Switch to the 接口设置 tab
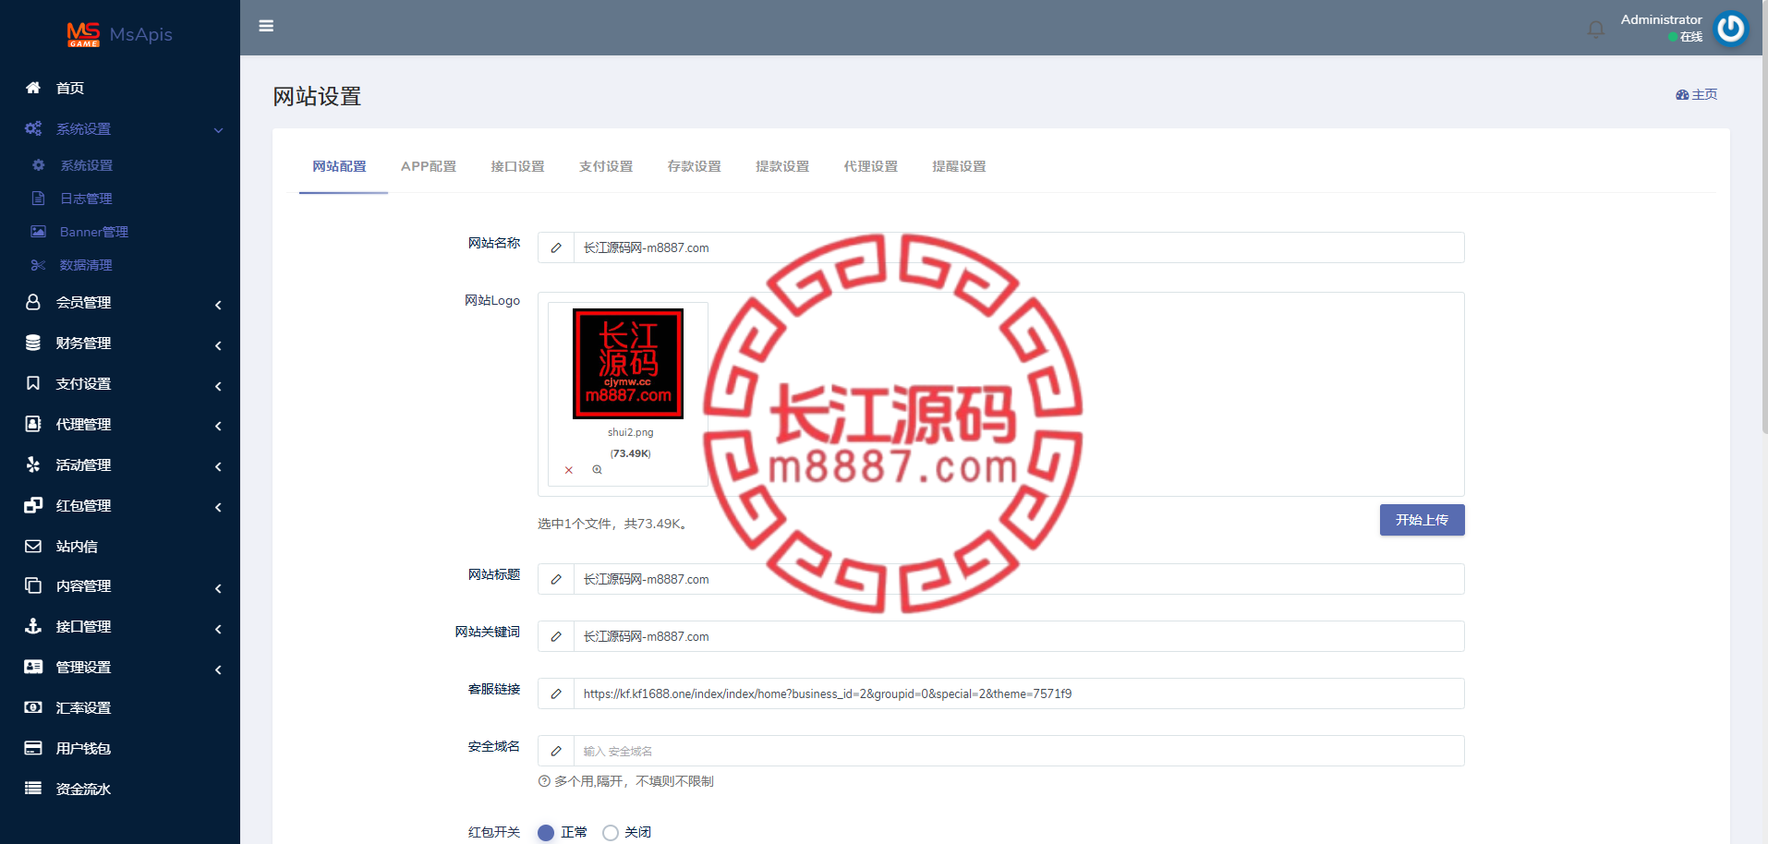The width and height of the screenshot is (1768, 844). 517,166
